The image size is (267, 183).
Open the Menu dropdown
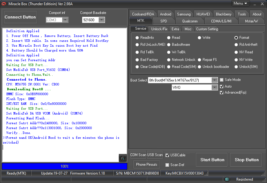pos(240,3)
